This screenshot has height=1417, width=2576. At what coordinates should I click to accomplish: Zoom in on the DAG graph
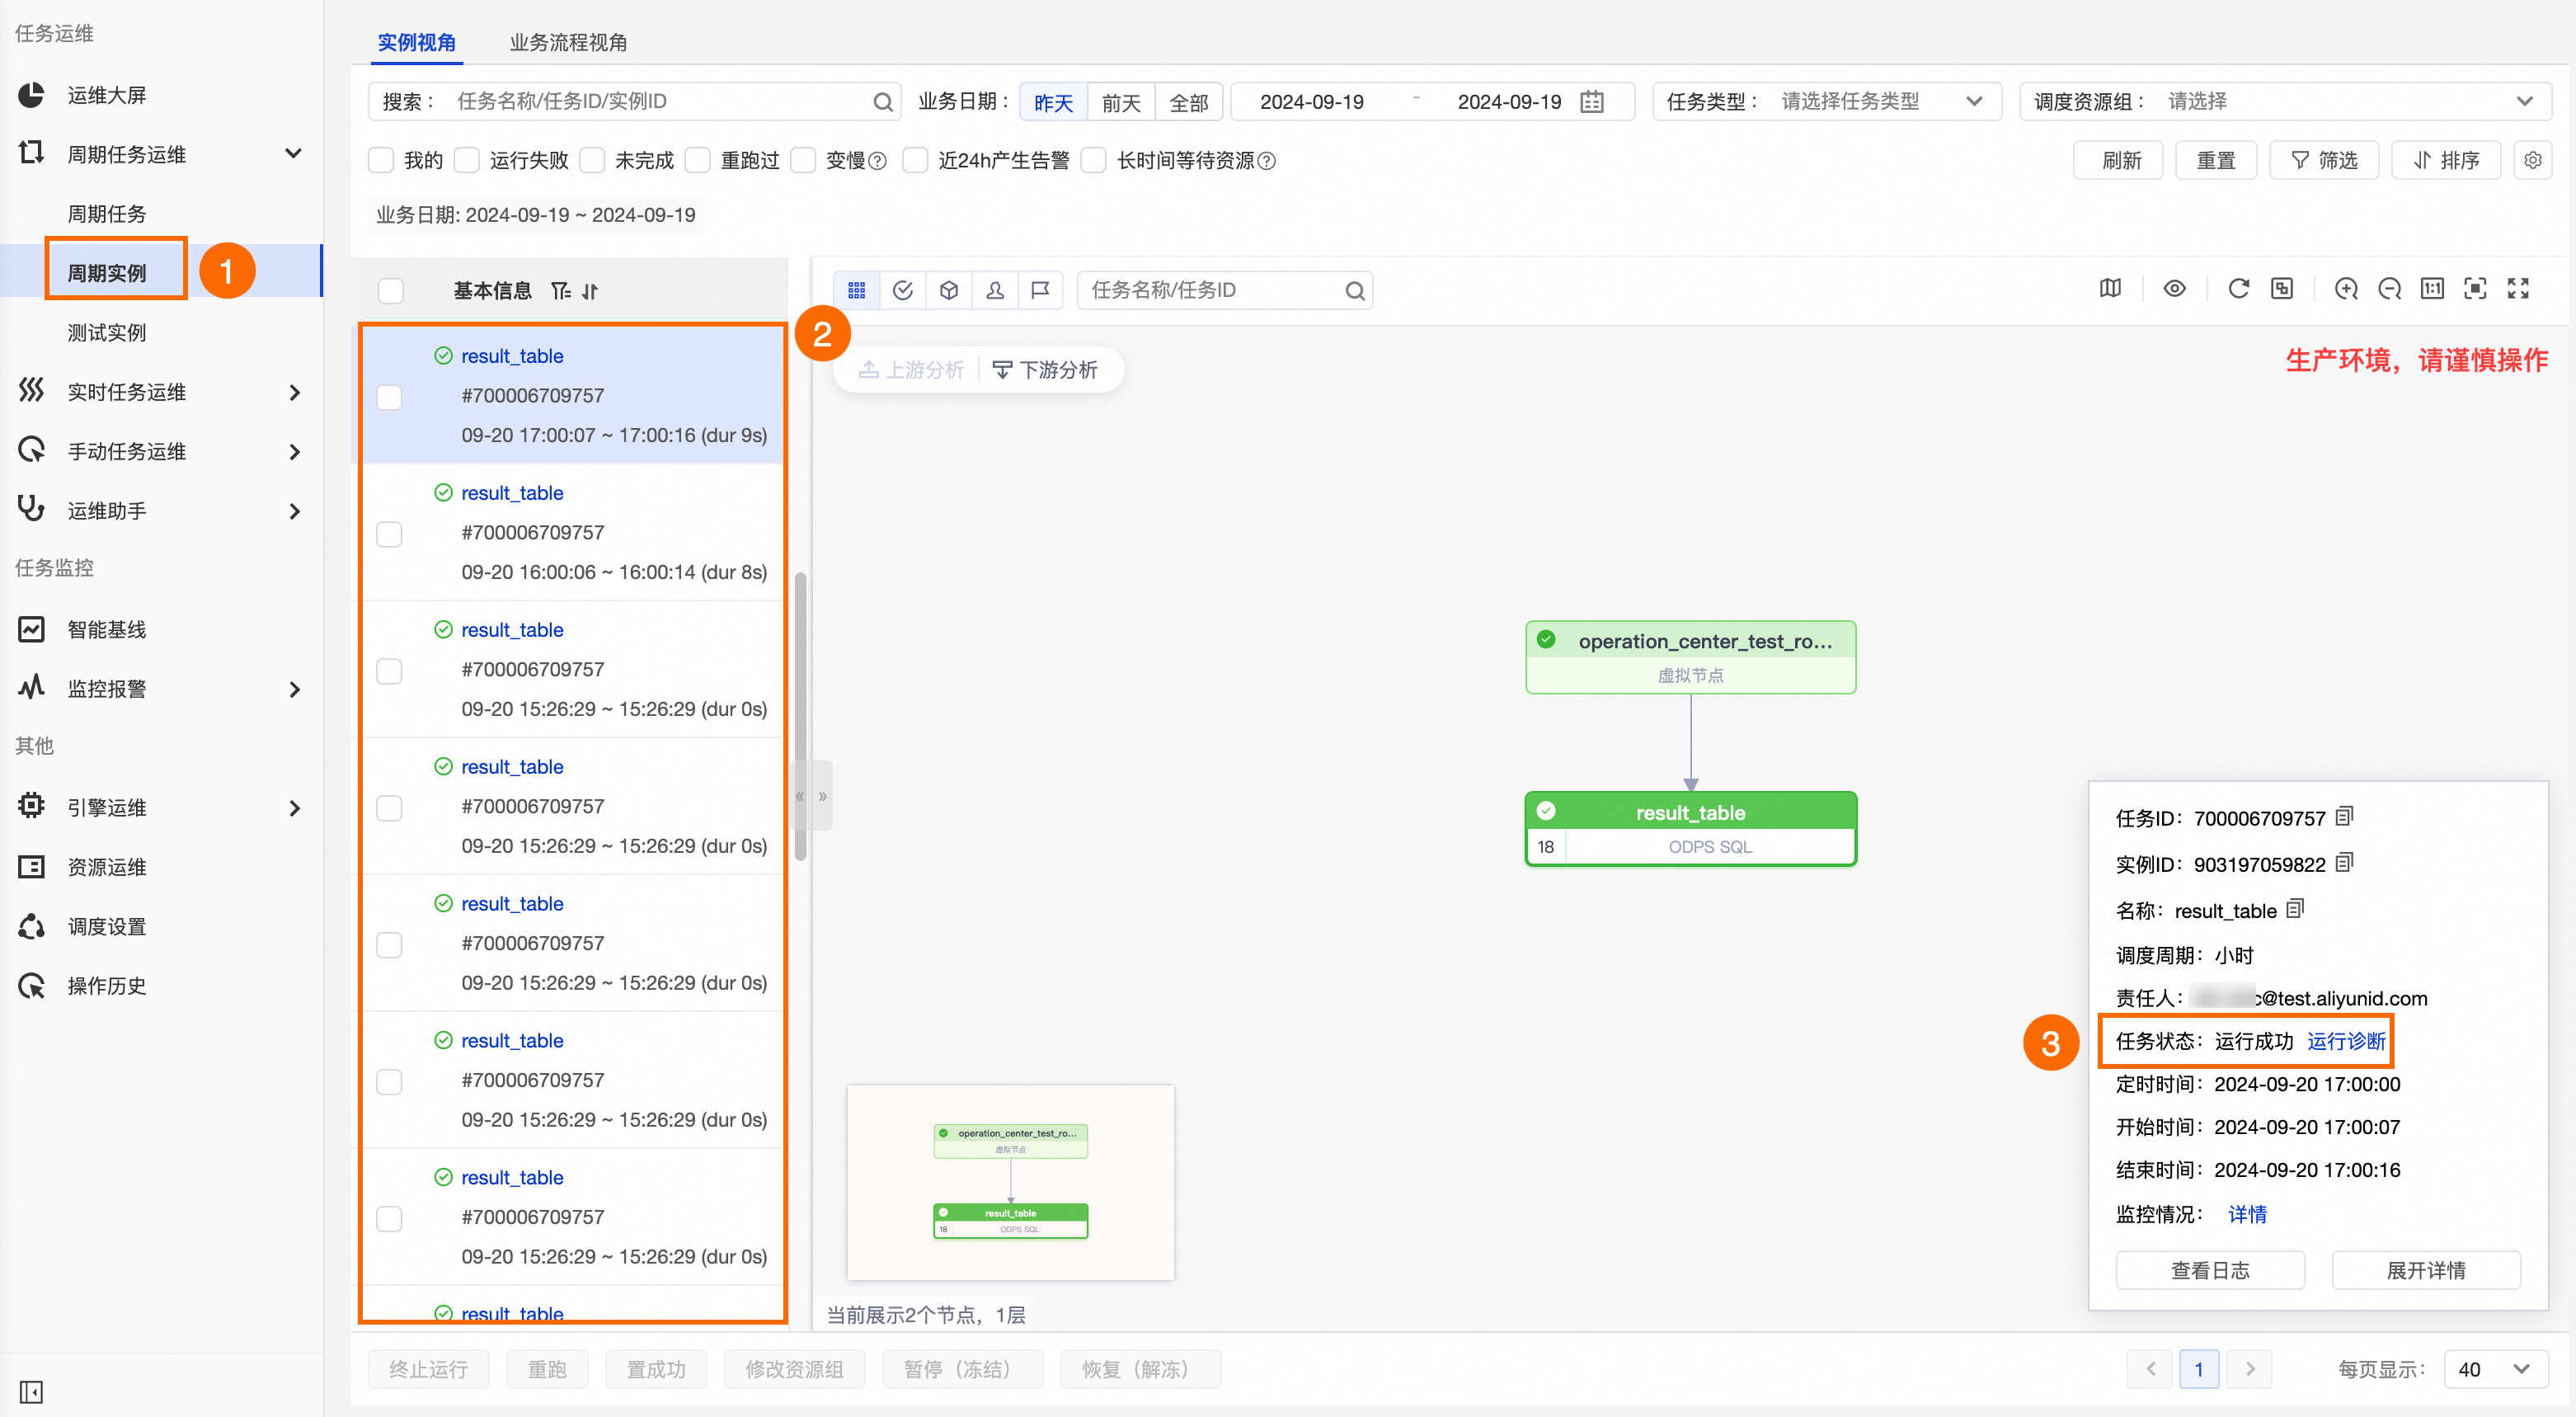click(2346, 289)
